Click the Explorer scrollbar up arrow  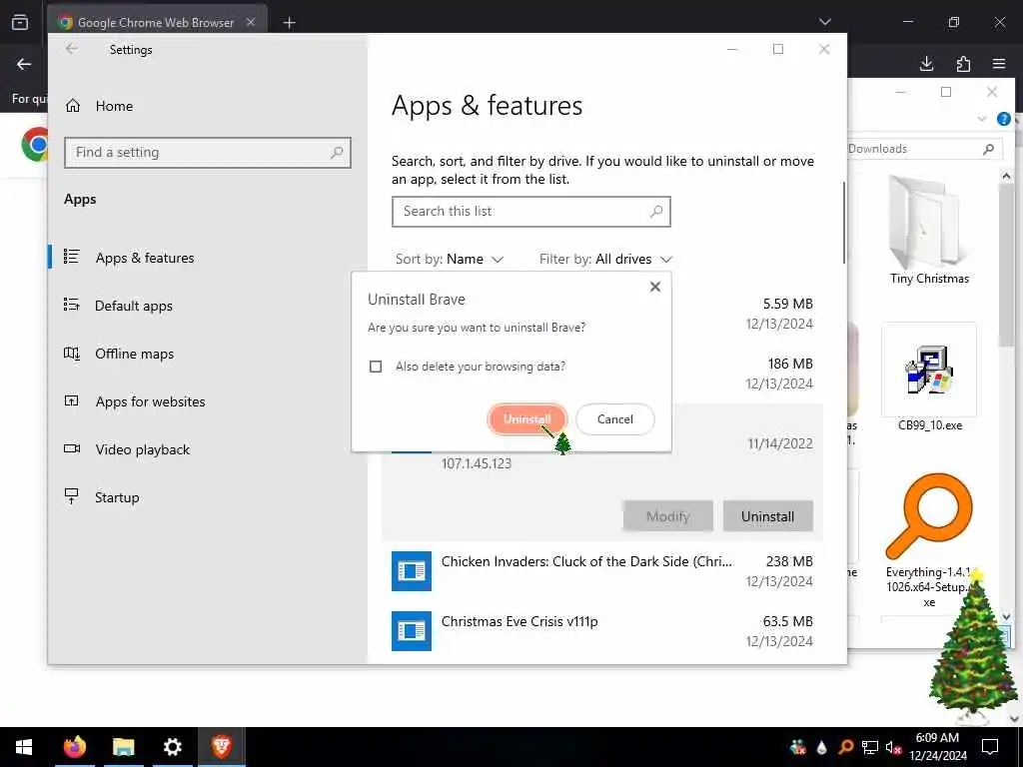click(x=1005, y=176)
